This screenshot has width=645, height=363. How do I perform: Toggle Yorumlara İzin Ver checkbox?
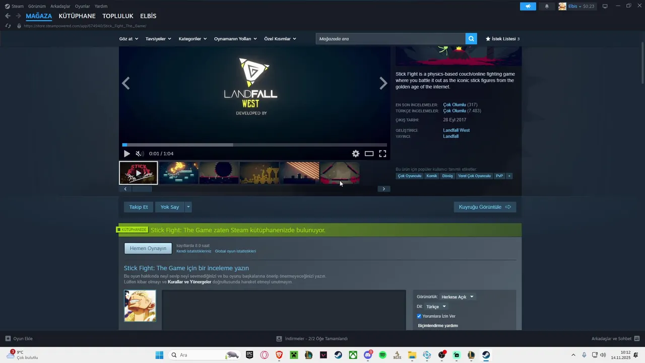(x=419, y=316)
